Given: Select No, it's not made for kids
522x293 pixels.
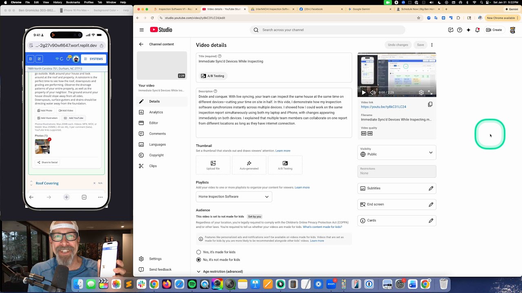Looking at the screenshot, I should [199, 260].
